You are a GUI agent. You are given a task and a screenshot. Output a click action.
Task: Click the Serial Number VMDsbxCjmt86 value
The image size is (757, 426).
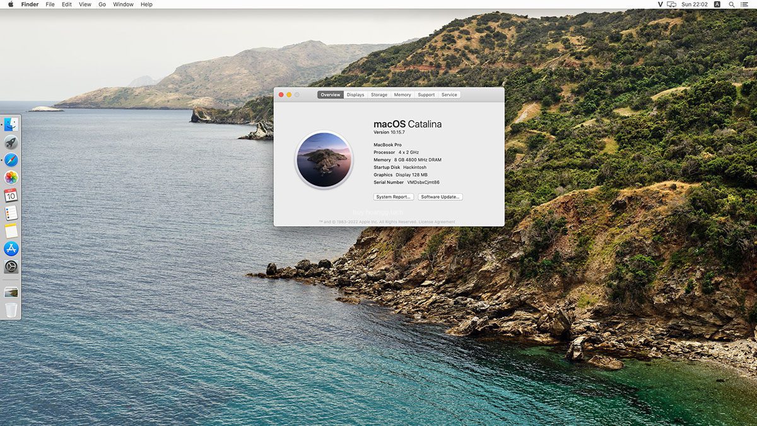[x=423, y=182]
